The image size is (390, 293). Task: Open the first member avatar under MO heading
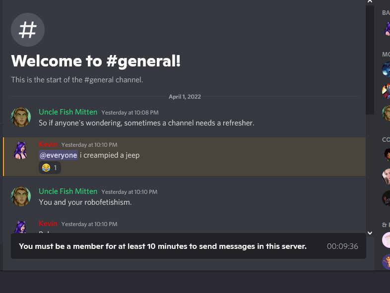tap(386, 69)
